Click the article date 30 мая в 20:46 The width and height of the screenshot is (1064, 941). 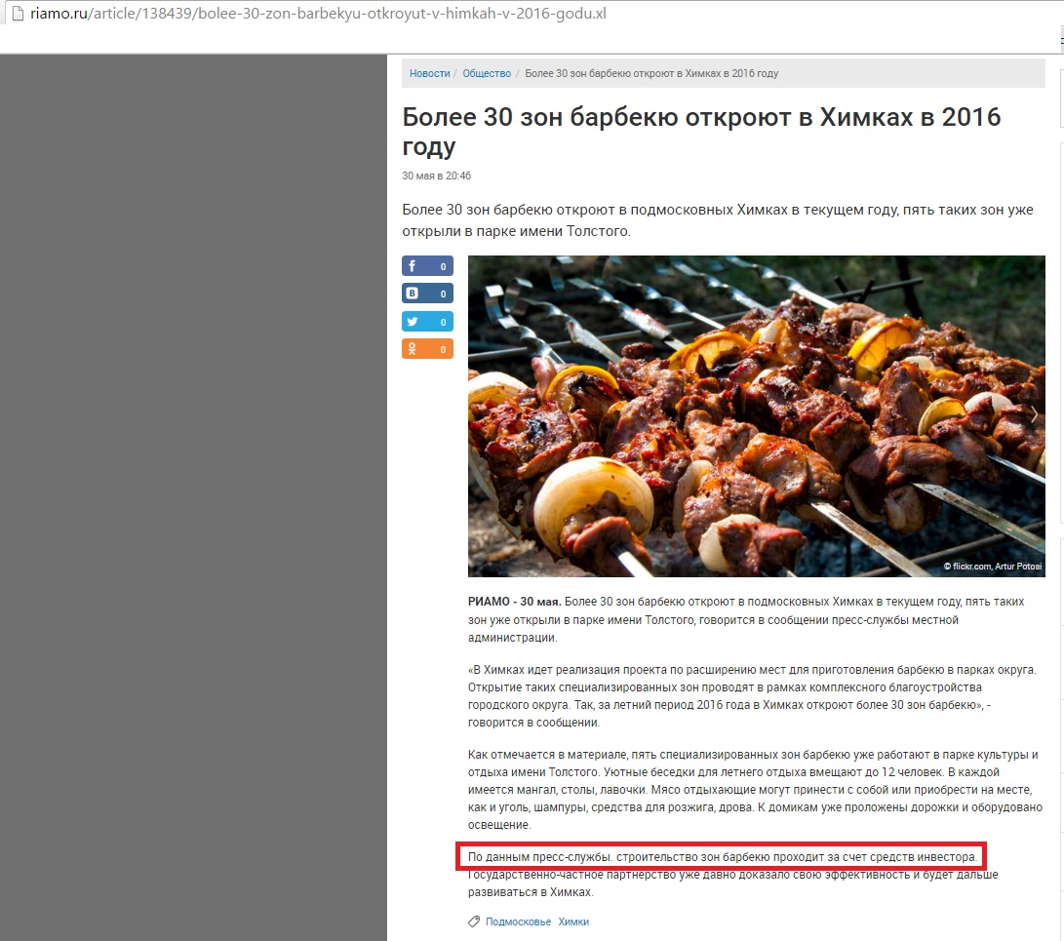(436, 176)
